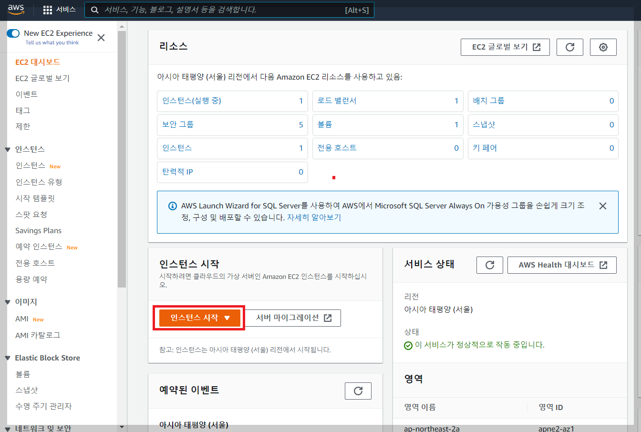The height and width of the screenshot is (432, 641).
Task: Refresh the 예약된 이벤트 panel
Action: [358, 391]
